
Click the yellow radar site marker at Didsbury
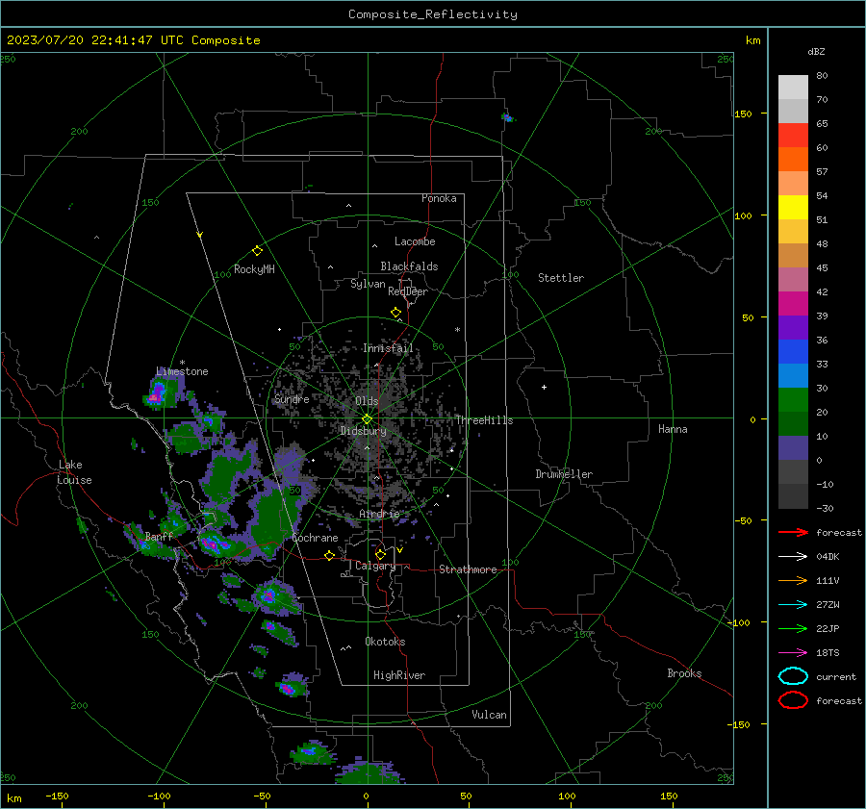coord(368,419)
